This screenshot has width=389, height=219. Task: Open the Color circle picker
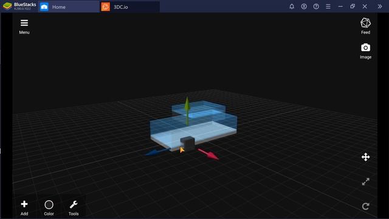click(x=49, y=208)
